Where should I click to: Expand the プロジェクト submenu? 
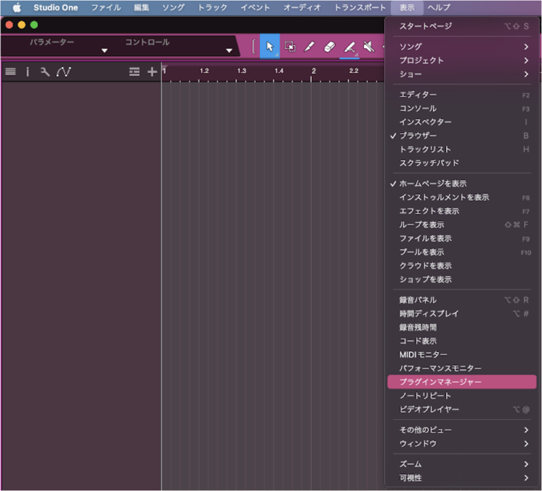click(462, 61)
